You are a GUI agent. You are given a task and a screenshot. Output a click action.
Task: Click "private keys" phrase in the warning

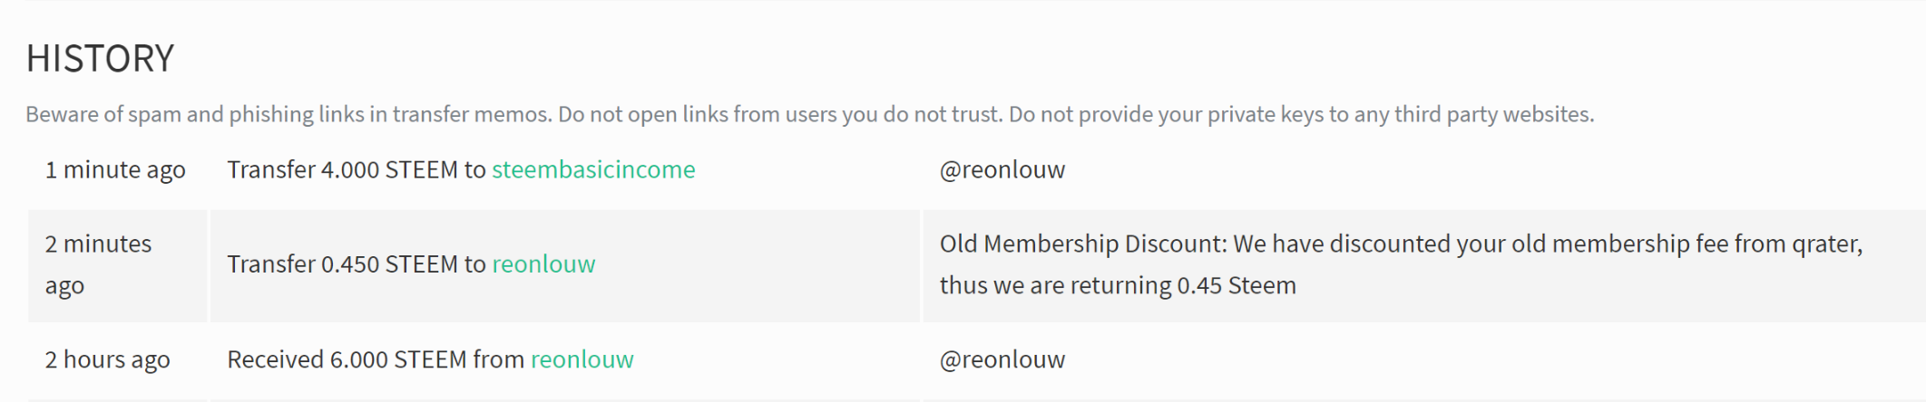pos(1268,114)
